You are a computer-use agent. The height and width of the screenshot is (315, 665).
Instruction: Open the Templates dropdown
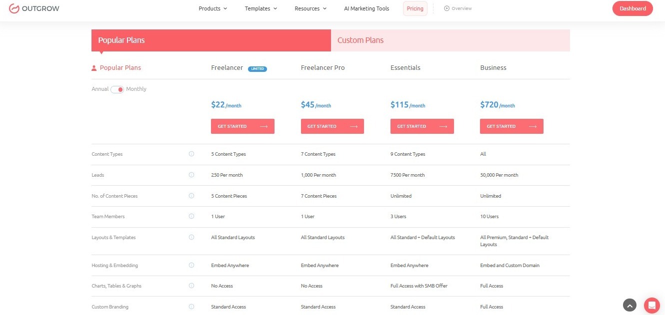coord(260,8)
